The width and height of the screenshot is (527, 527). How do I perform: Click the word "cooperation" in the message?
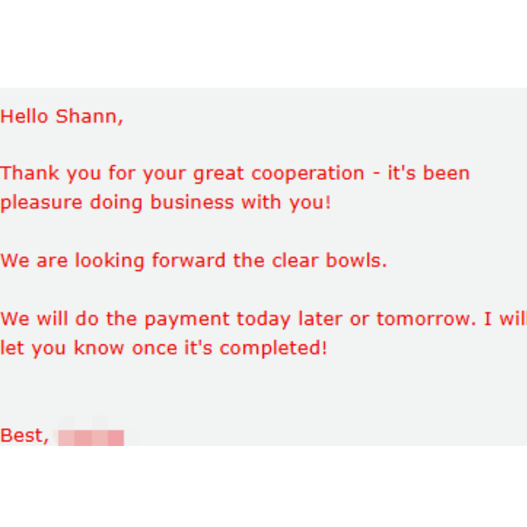tap(308, 174)
